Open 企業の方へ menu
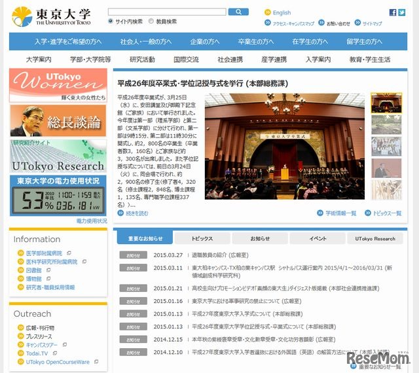Viewport: 419px width, 373px height. pos(205,41)
